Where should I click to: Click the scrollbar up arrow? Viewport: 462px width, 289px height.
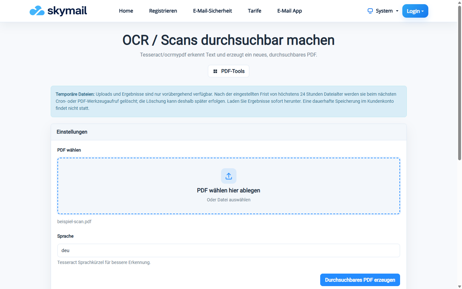[x=459, y=3]
